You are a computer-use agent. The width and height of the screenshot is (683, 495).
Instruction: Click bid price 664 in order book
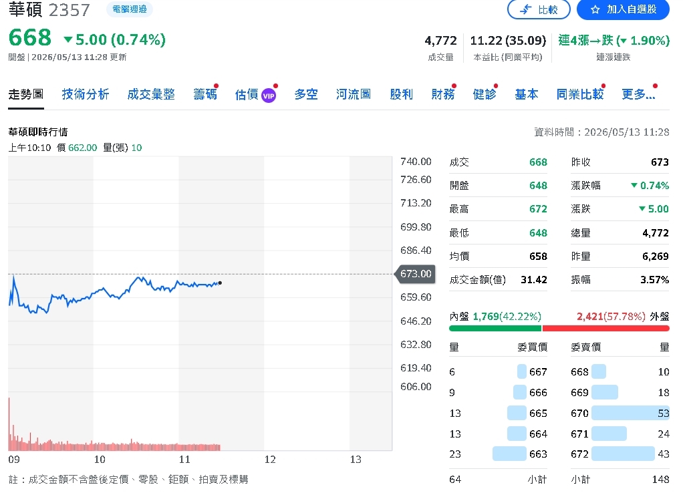538,434
